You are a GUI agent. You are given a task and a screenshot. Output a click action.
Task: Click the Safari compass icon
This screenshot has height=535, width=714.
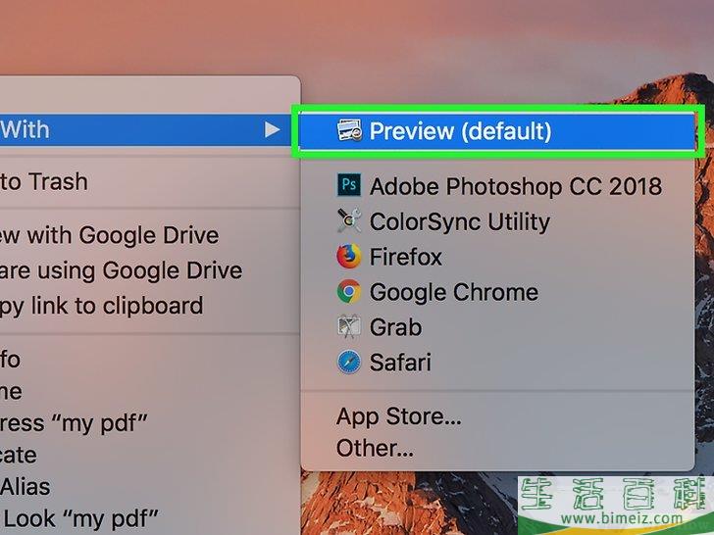tap(349, 363)
